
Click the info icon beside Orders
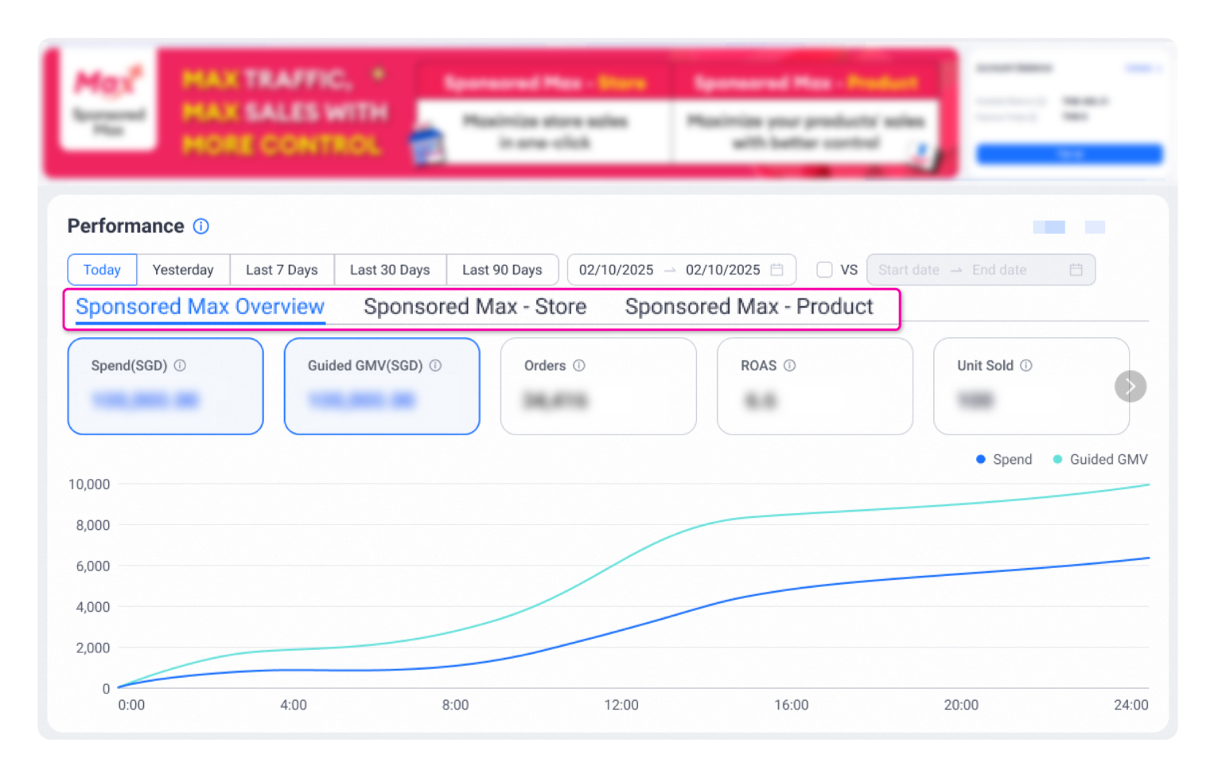579,366
